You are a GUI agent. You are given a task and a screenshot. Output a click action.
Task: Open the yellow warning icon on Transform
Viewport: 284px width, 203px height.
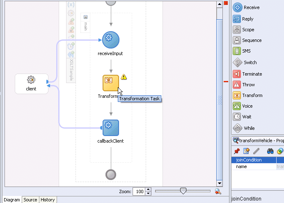[x=124, y=77]
